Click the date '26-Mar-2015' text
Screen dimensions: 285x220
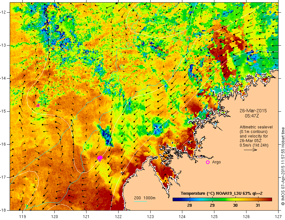253,111
